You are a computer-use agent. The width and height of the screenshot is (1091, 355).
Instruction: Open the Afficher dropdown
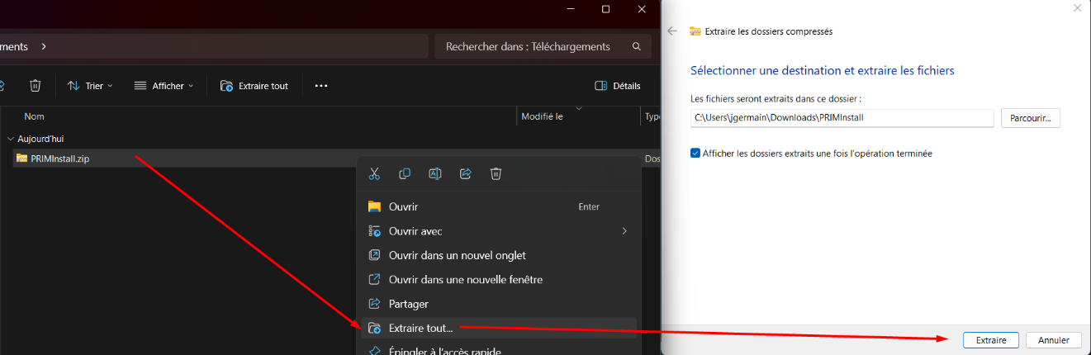tap(164, 86)
